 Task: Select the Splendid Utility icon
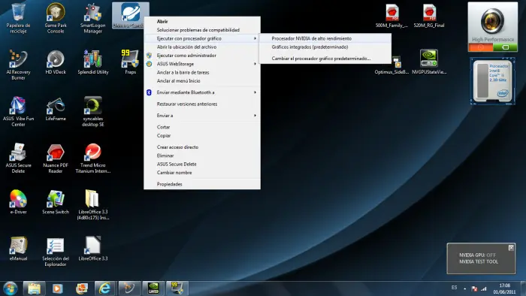(x=93, y=62)
